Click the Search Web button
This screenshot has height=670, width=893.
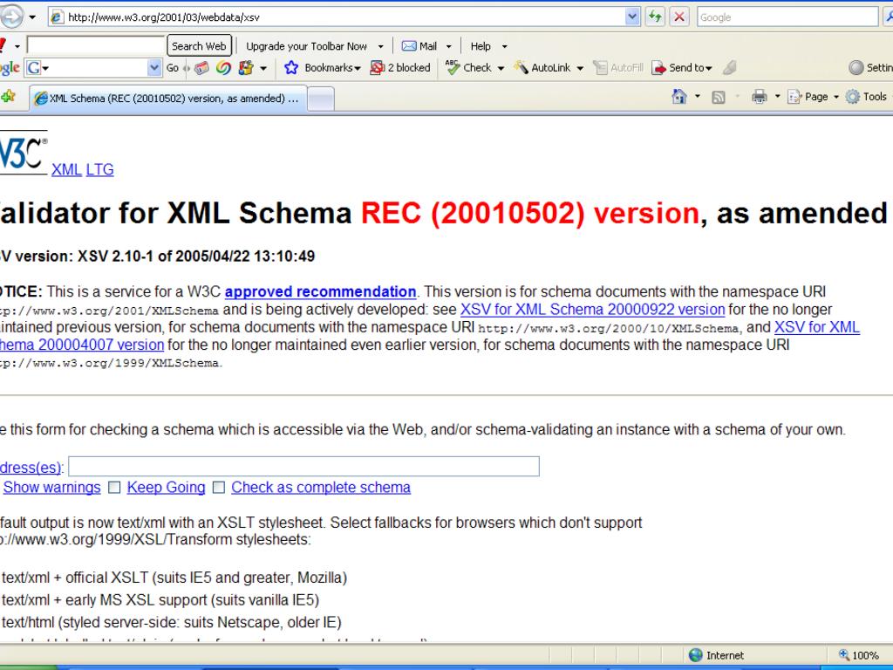click(x=200, y=45)
